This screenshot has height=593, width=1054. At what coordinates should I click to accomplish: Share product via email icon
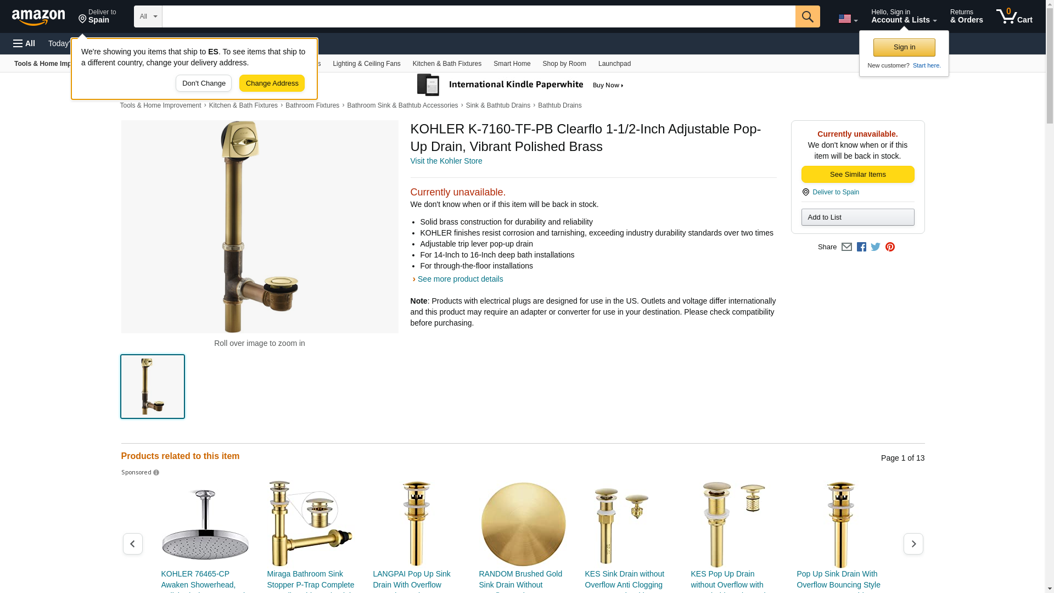tap(846, 247)
